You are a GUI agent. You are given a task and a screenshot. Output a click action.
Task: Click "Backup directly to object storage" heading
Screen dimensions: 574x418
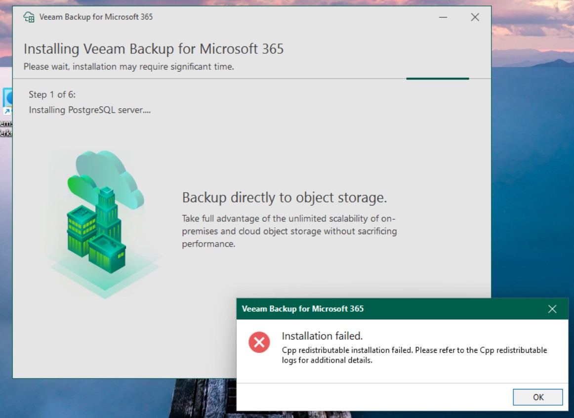[284, 198]
